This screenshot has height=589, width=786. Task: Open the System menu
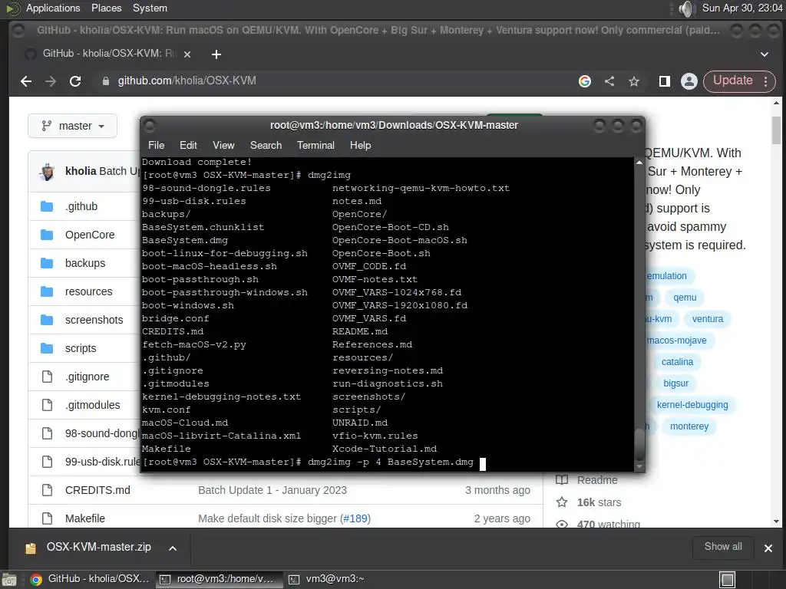[x=150, y=8]
